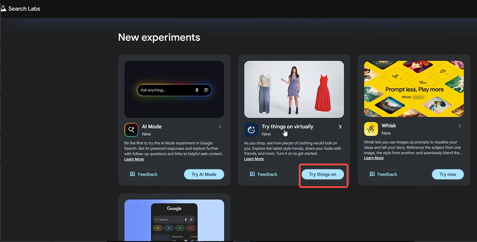Click the New experiments heading
This screenshot has height=242, width=477.
coord(159,37)
